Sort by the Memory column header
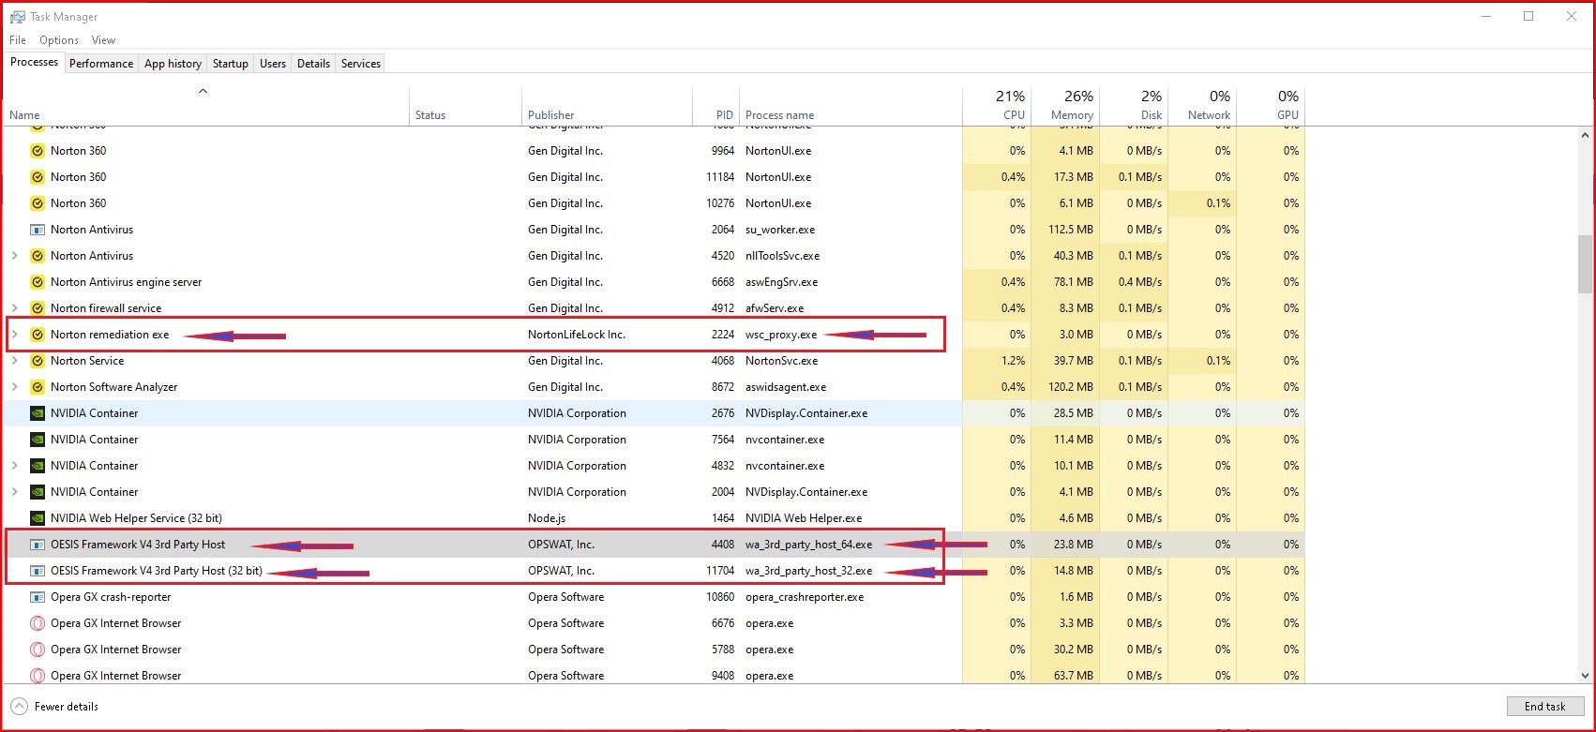Screen dimensions: 1596x732 coord(1065,105)
